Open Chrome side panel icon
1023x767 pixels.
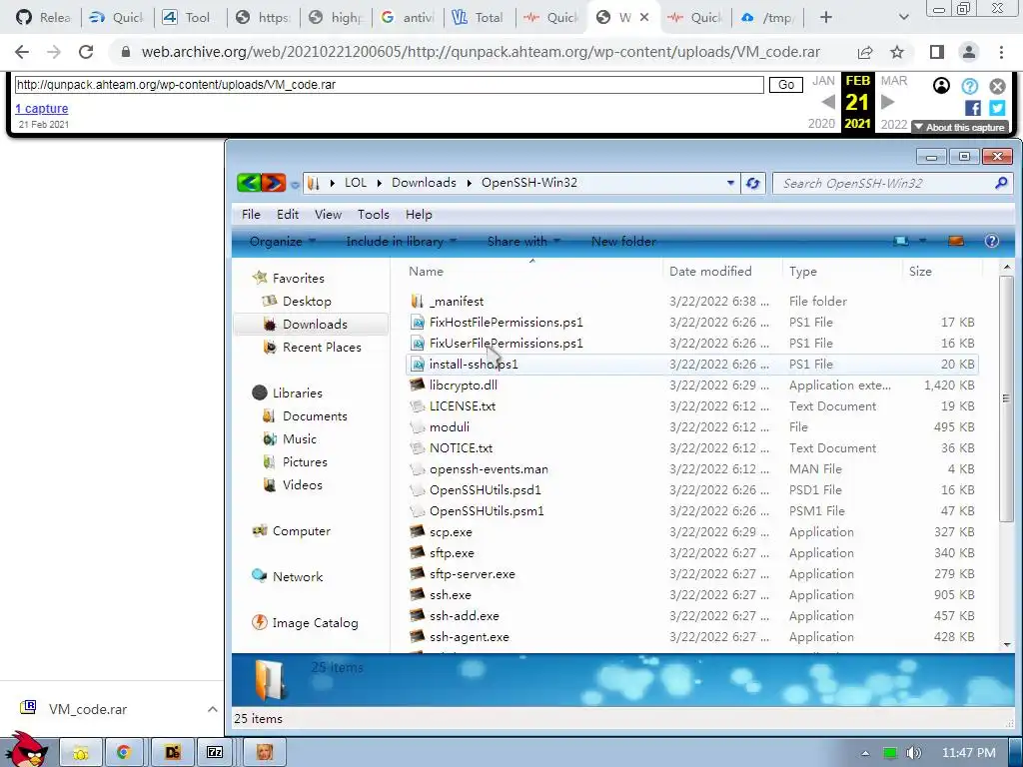937,52
